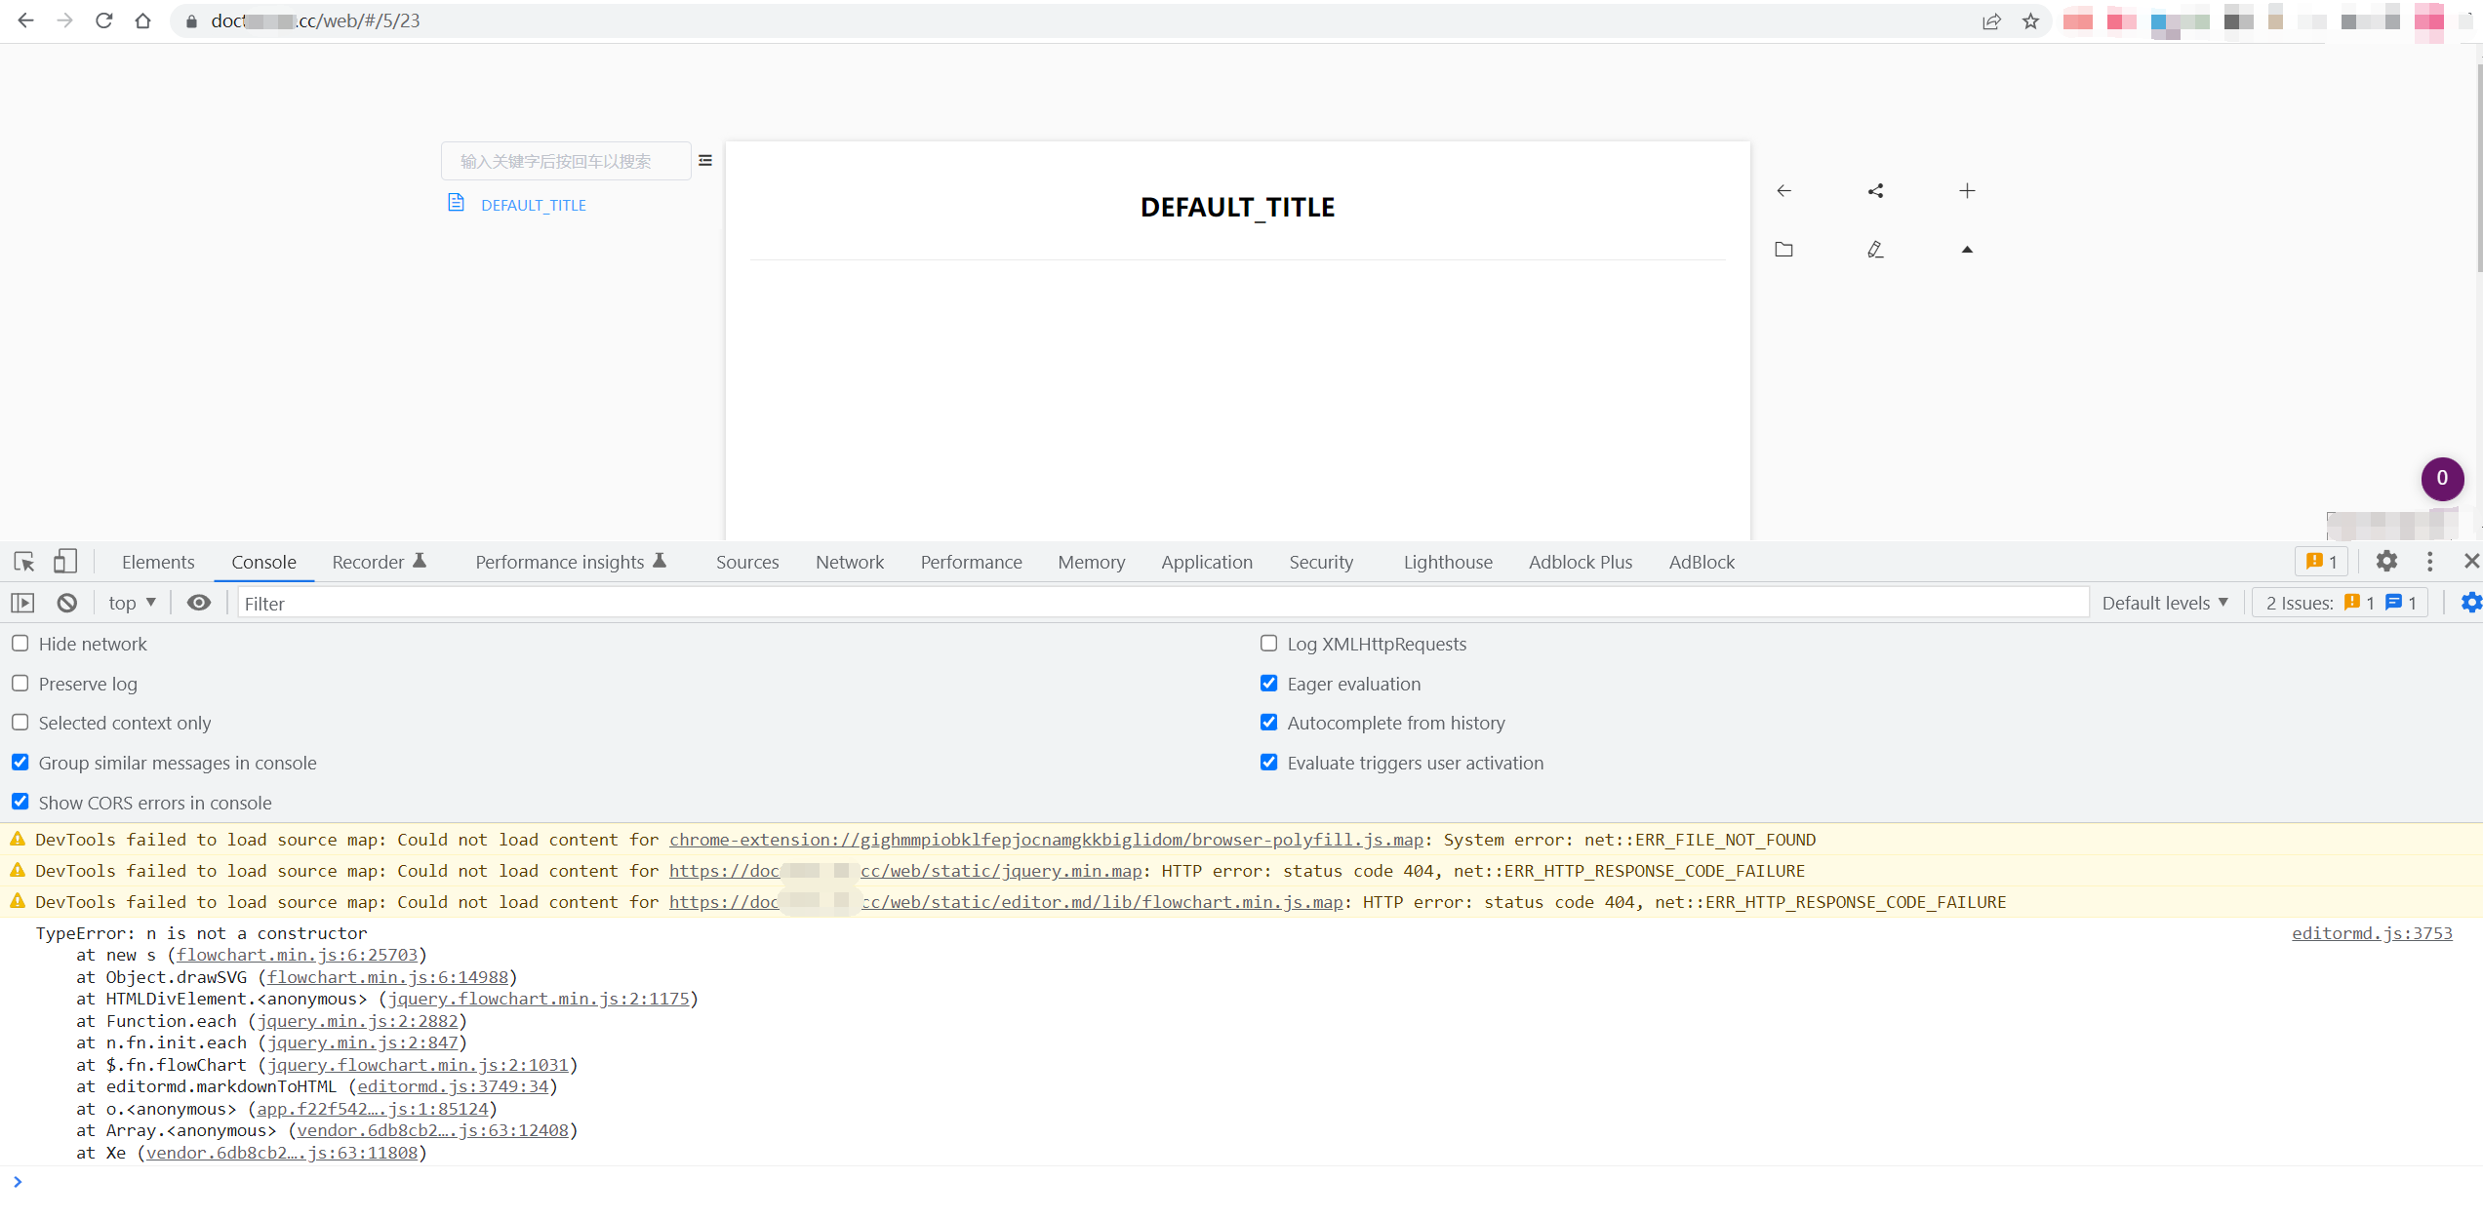Open the Default levels dropdown
2483x1219 pixels.
2164,603
